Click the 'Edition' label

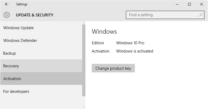point(98,43)
